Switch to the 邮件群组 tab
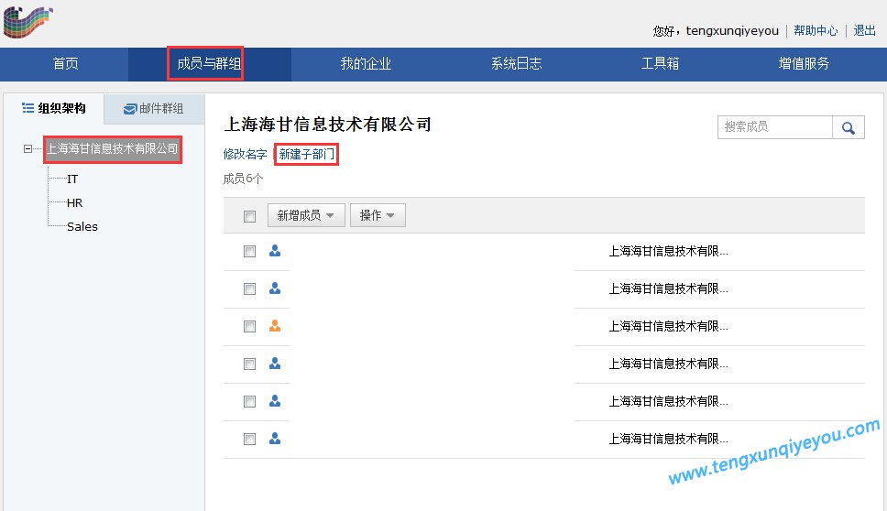The height and width of the screenshot is (511, 887). 154,109
